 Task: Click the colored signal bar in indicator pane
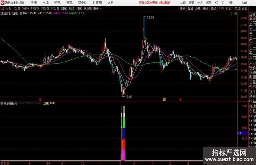pyautogui.click(x=123, y=133)
